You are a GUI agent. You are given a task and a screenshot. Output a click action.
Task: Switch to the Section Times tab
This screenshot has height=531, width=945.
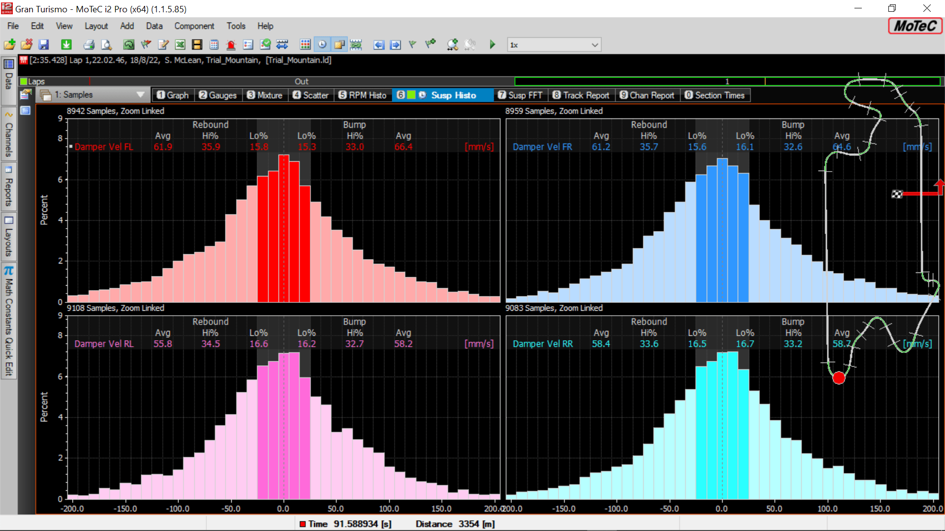click(x=715, y=95)
